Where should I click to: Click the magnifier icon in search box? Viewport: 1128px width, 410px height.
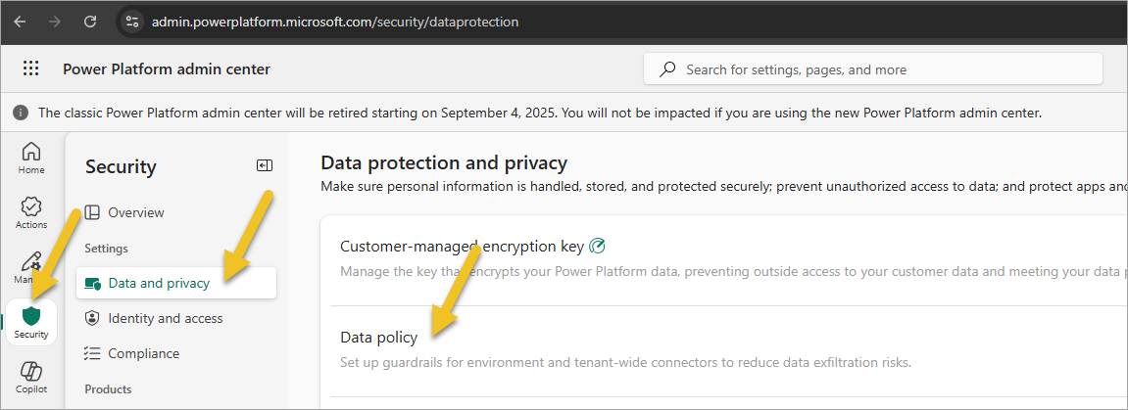click(x=667, y=69)
